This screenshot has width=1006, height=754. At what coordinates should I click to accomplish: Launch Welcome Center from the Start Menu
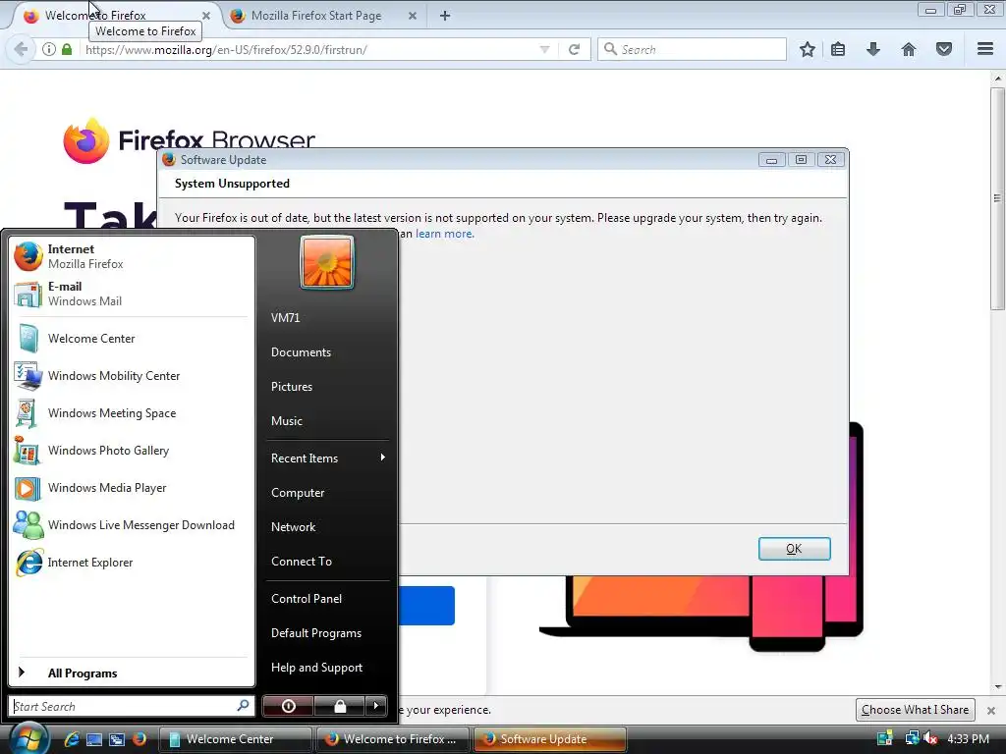click(x=131, y=339)
